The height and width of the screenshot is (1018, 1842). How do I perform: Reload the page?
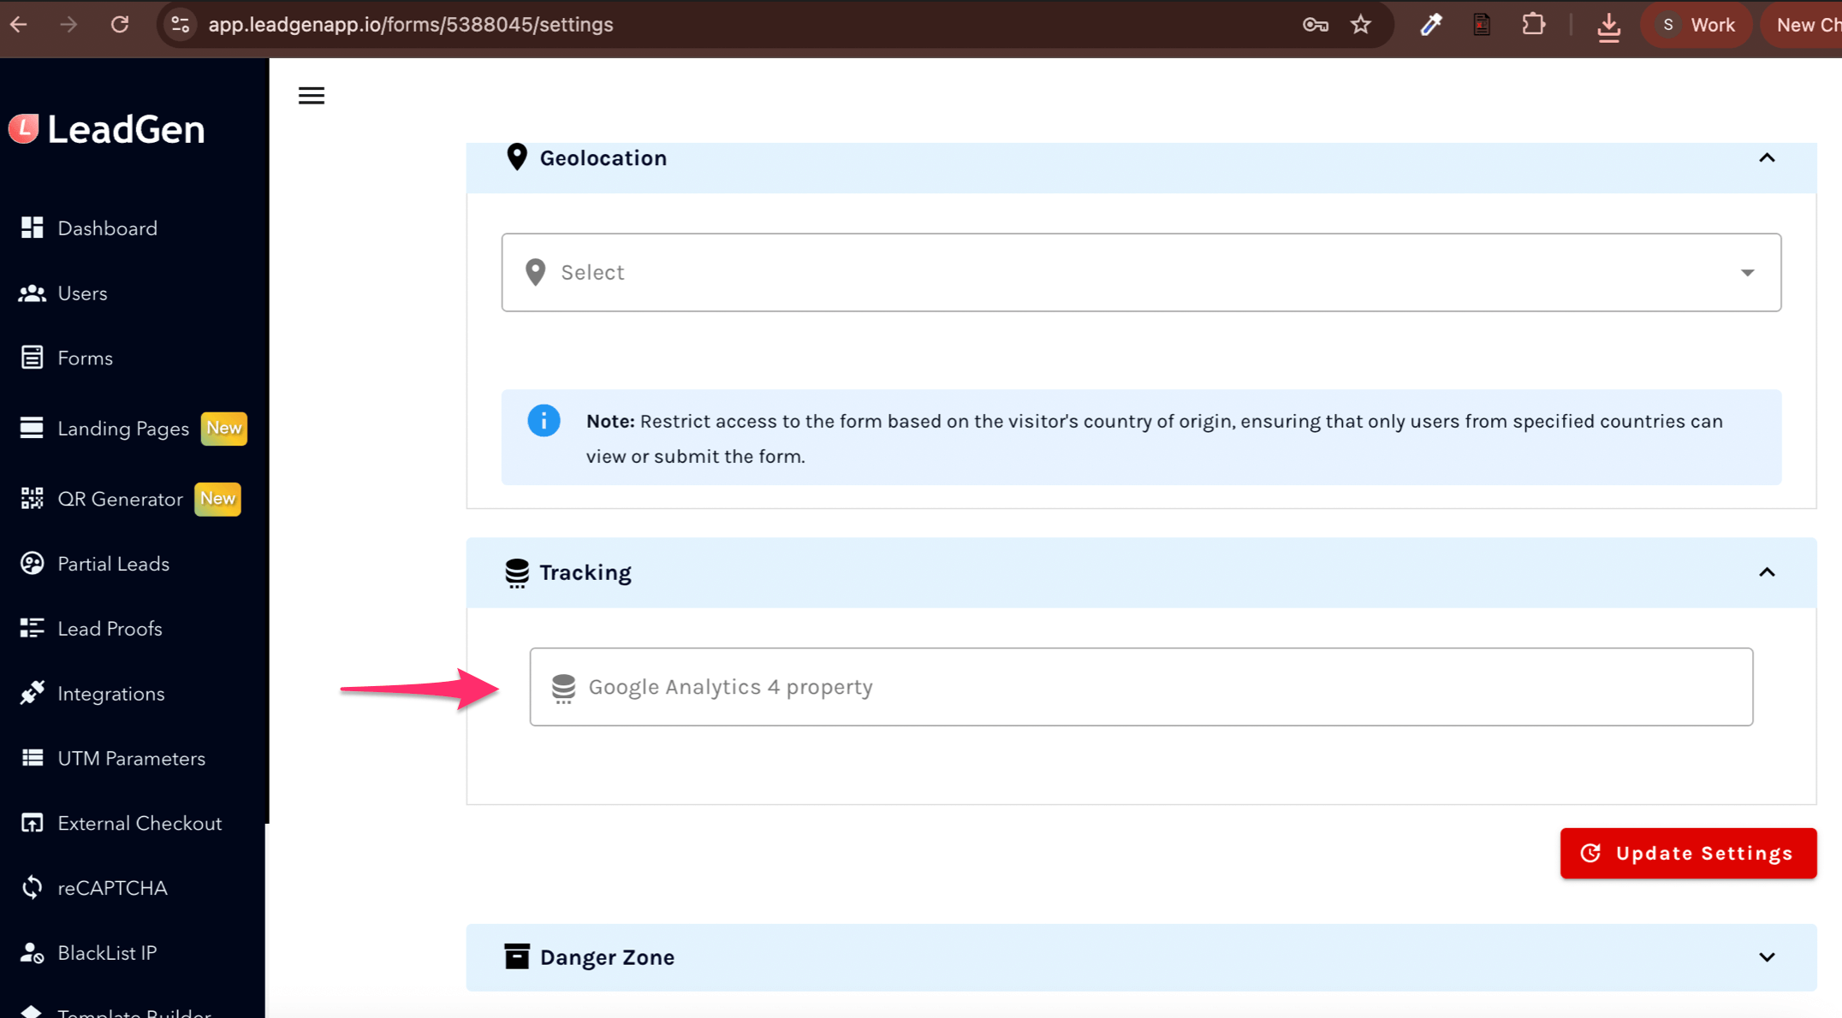[x=120, y=25]
